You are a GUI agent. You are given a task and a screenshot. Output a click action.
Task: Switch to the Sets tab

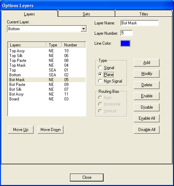coord(86,14)
